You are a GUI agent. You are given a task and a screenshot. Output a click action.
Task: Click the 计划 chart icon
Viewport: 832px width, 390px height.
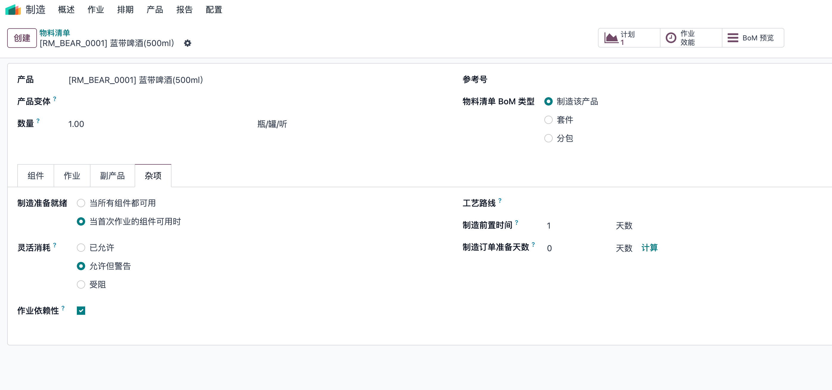[x=611, y=38]
